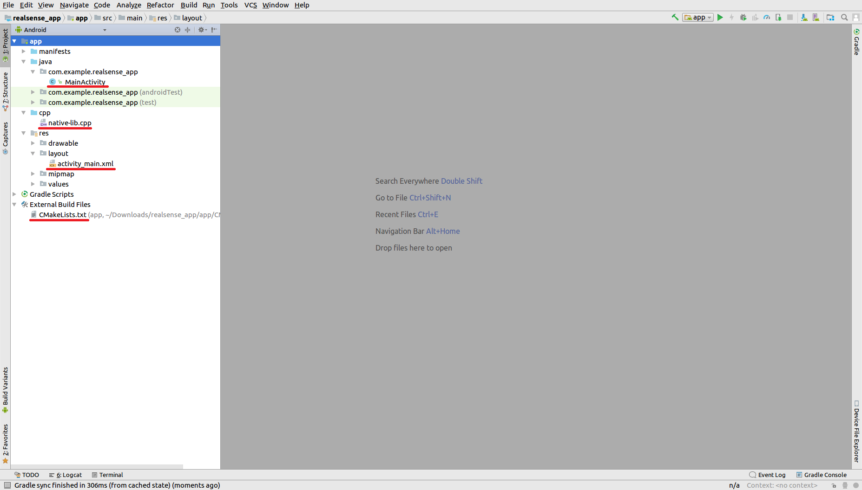Image resolution: width=862 pixels, height=490 pixels.
Task: Open the Refactor menu
Action: 160,5
